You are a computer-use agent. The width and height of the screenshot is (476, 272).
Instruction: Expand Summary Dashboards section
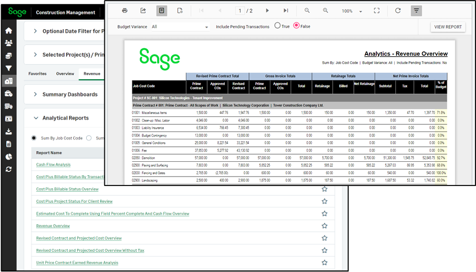click(x=35, y=94)
